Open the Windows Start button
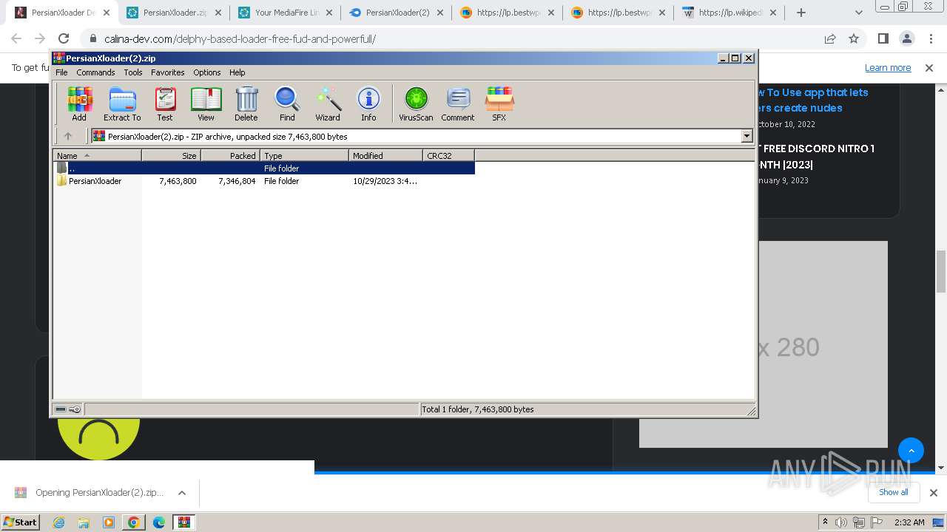The image size is (947, 532). [x=21, y=522]
